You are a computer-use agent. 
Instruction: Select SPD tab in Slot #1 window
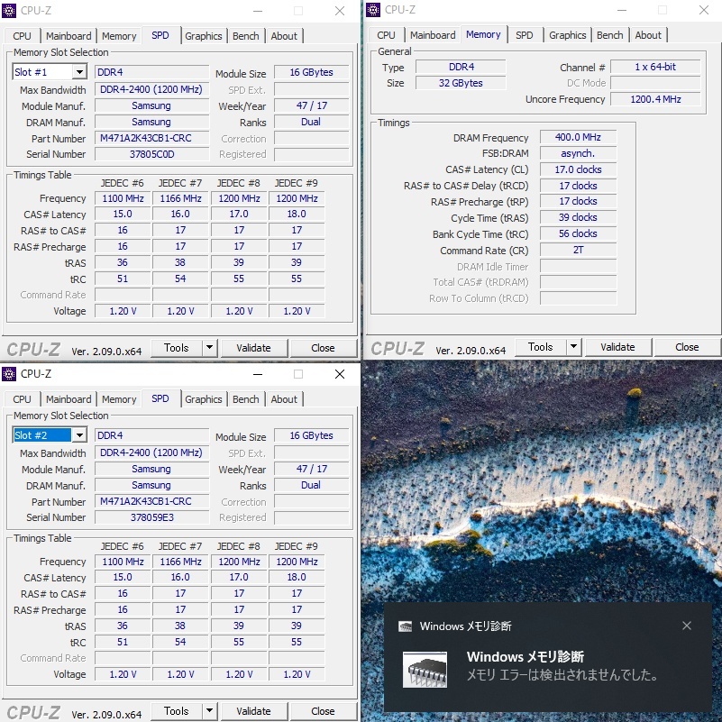click(x=160, y=35)
